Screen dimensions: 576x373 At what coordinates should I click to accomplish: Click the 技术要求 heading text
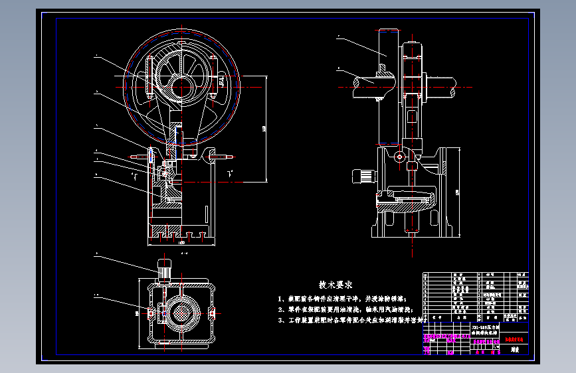click(x=336, y=285)
